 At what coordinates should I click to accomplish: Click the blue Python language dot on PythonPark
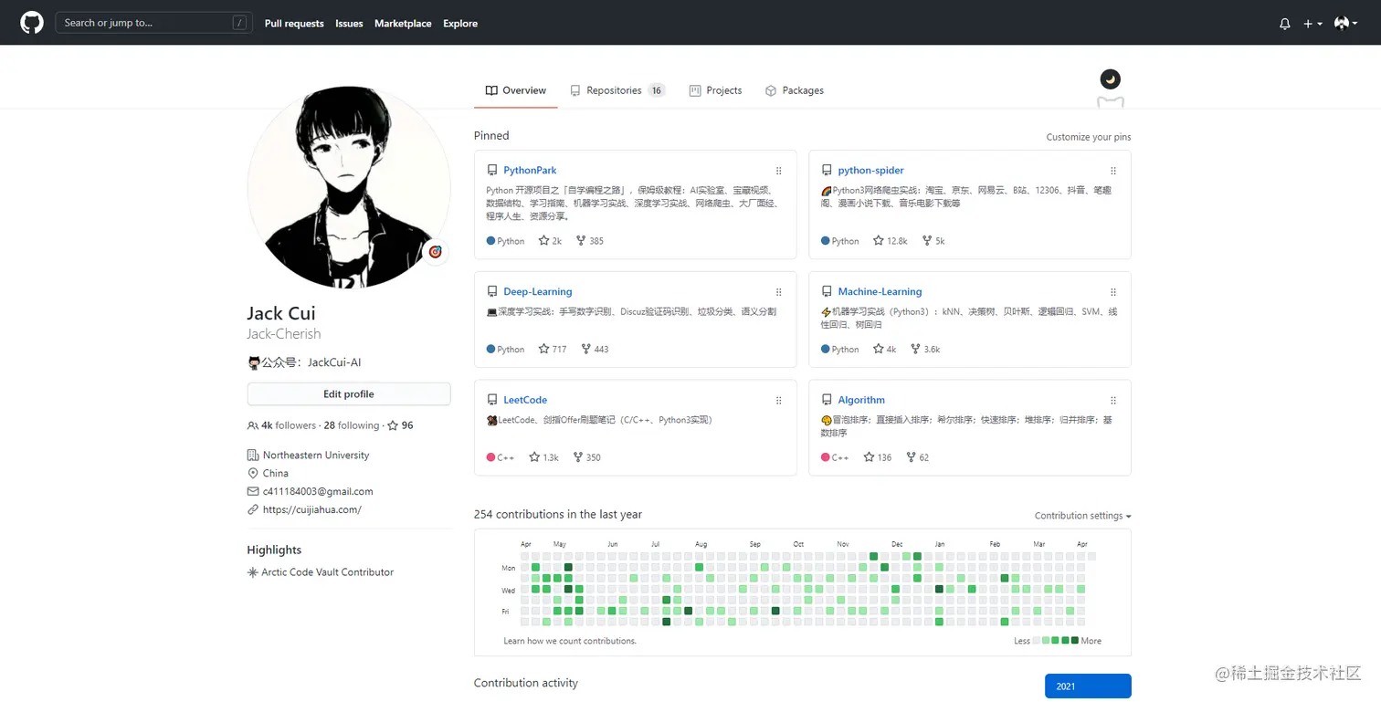[x=490, y=241]
